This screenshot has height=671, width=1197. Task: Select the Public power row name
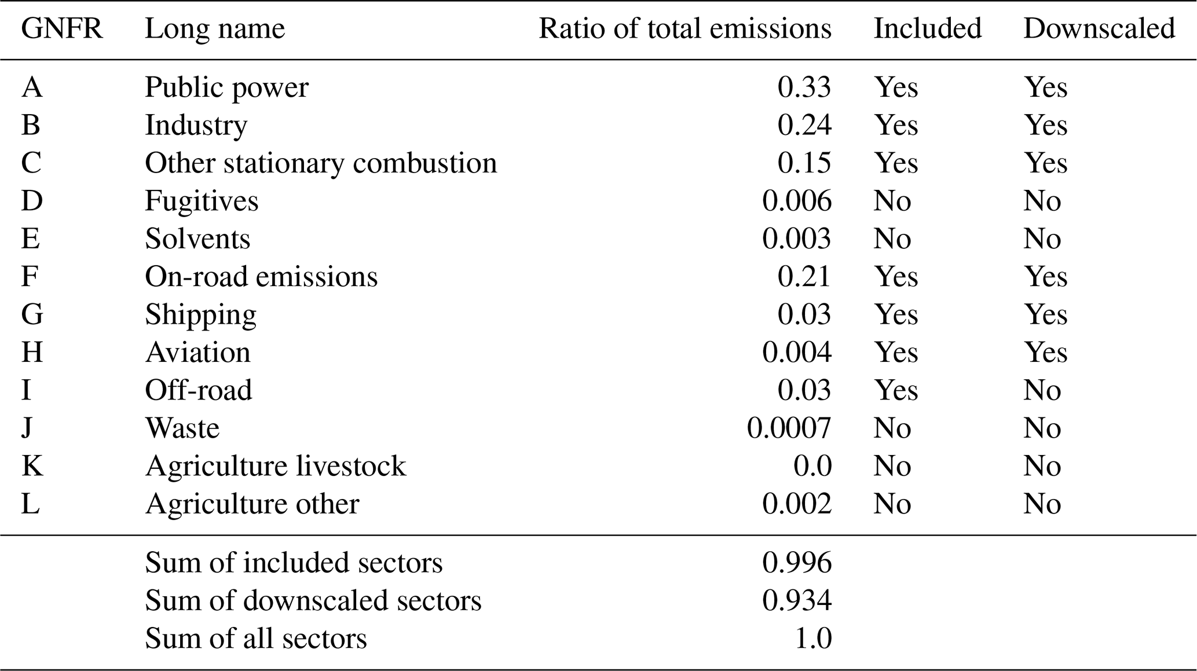(x=226, y=87)
